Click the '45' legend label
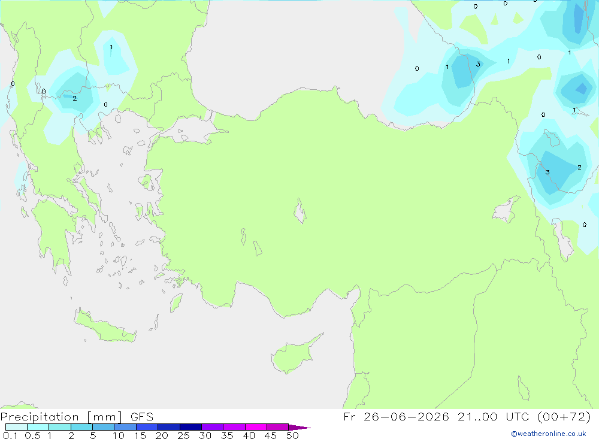599x439 pixels. (x=271, y=435)
